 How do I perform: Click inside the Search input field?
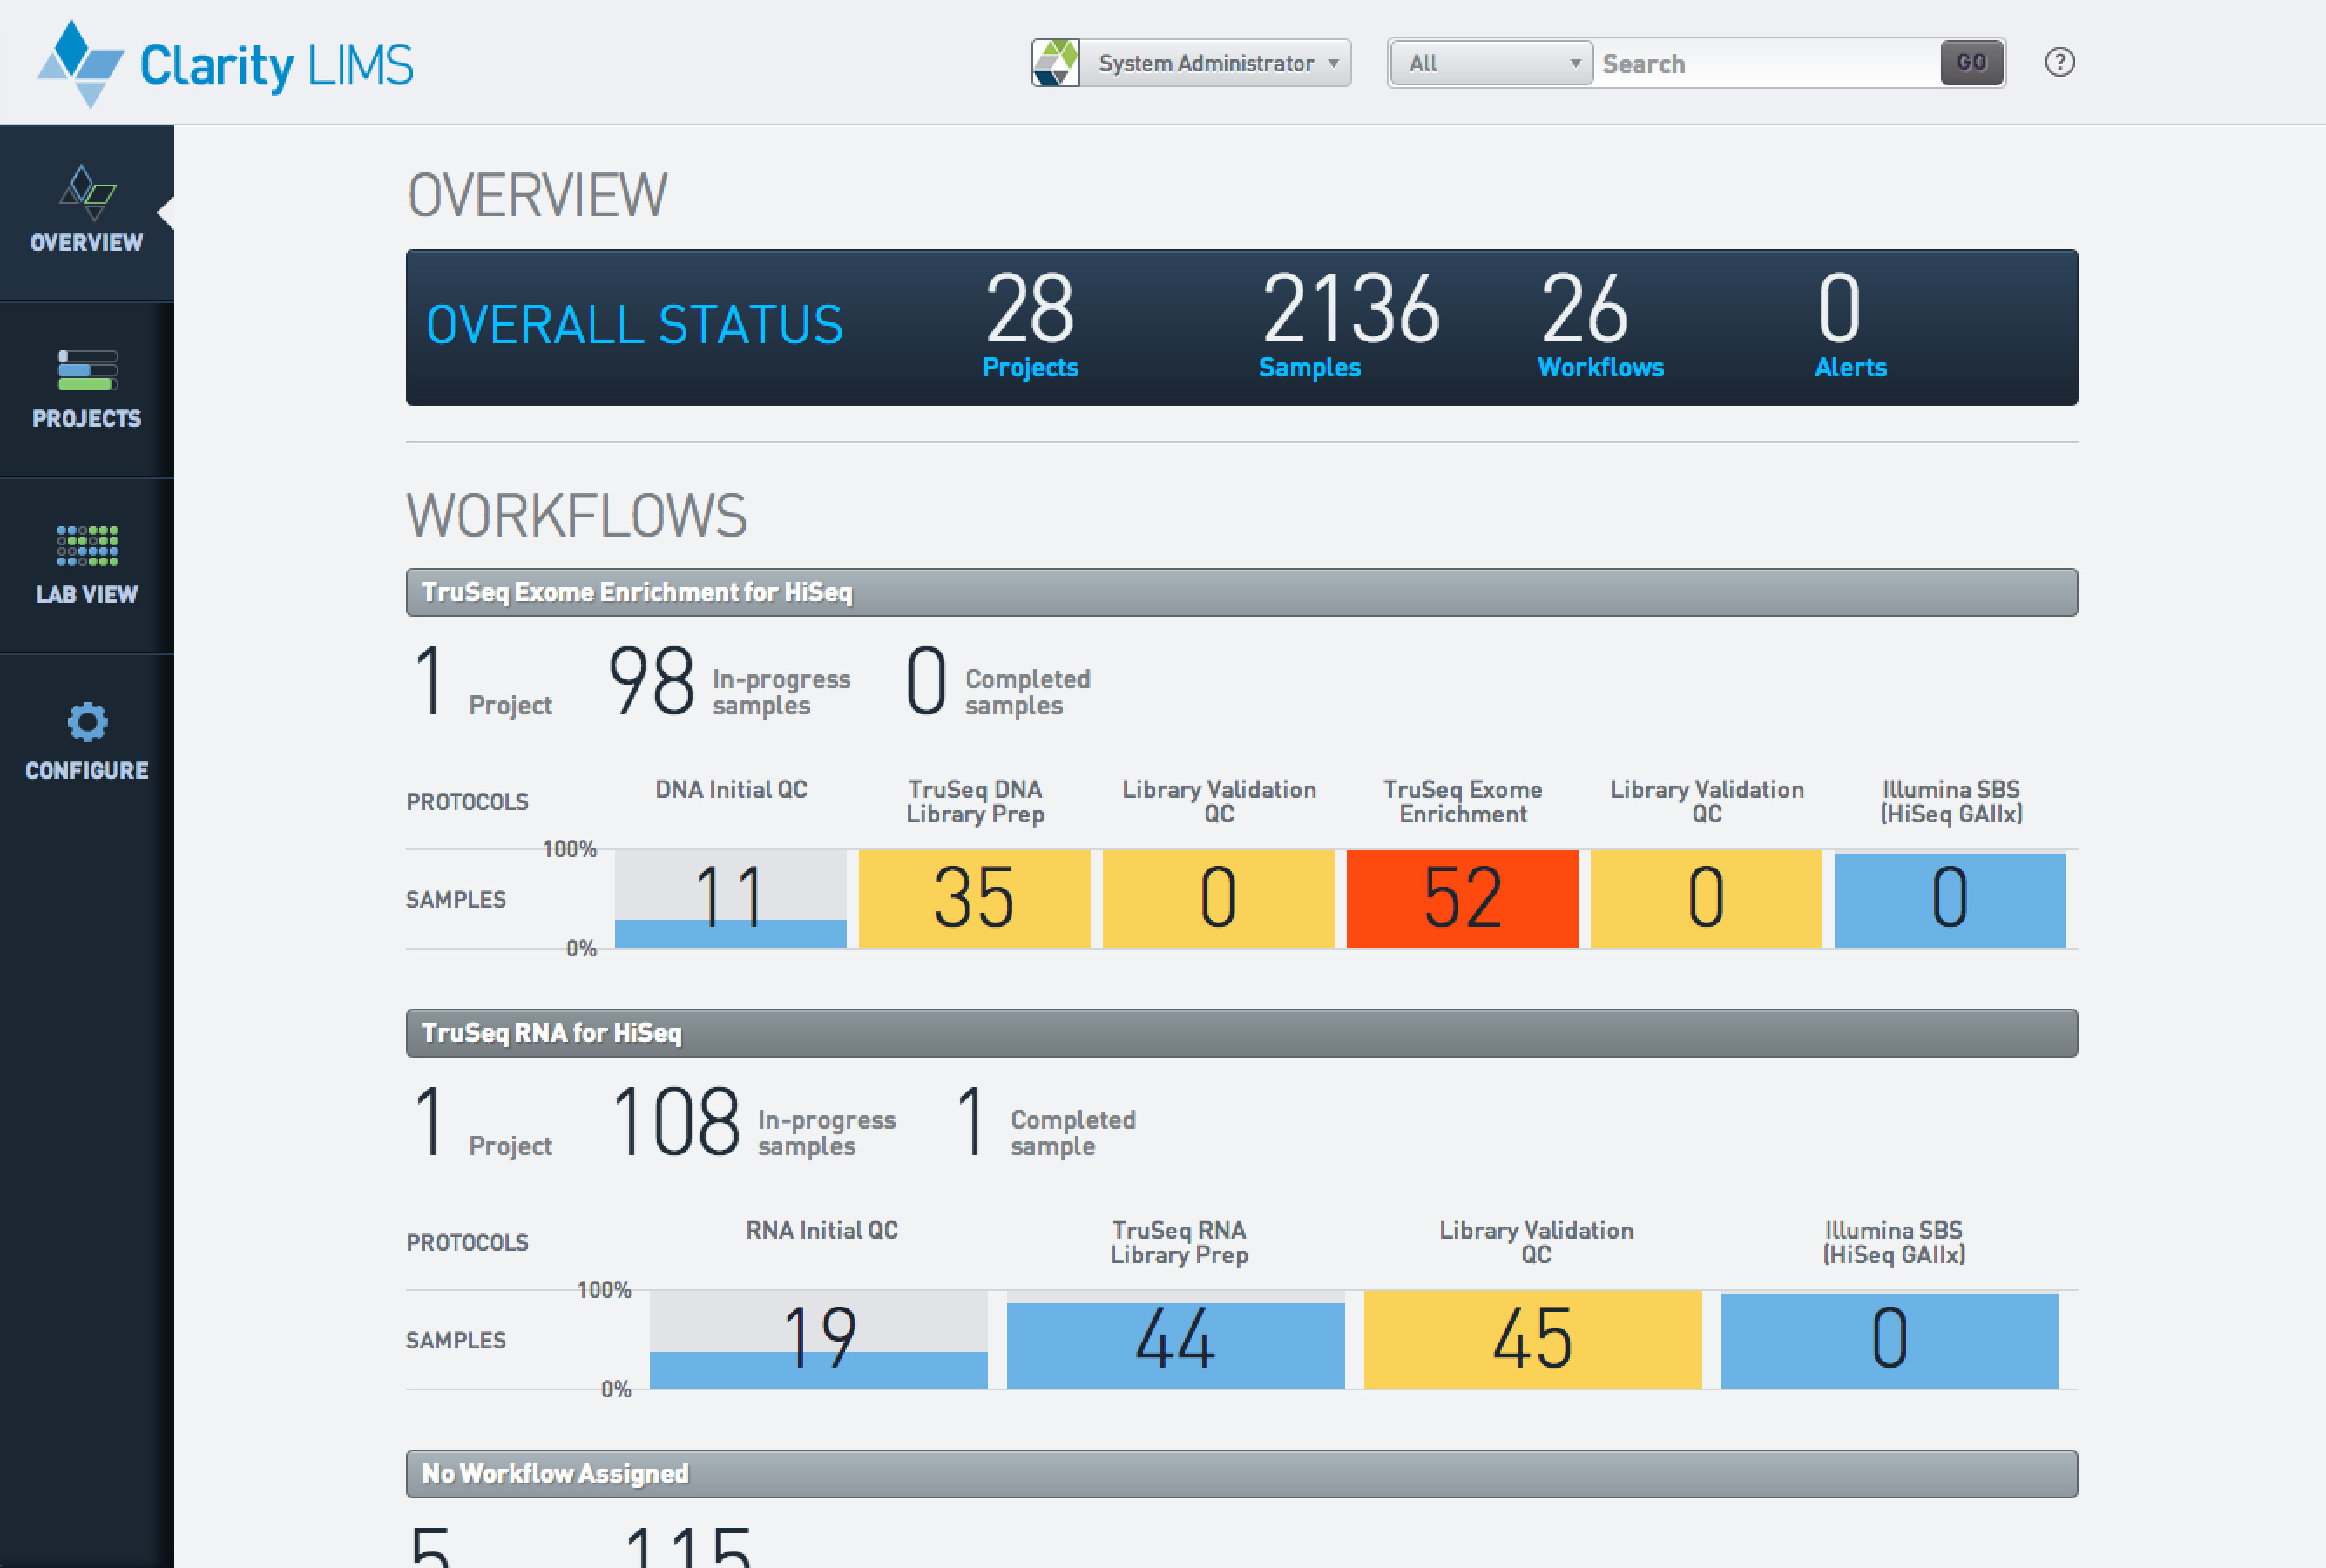1770,62
